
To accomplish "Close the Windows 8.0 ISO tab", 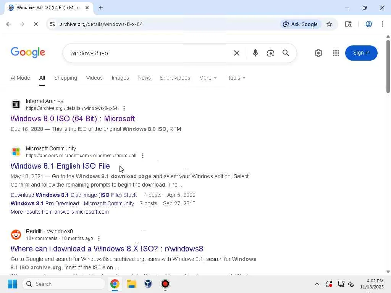I will pyautogui.click(x=87, y=8).
